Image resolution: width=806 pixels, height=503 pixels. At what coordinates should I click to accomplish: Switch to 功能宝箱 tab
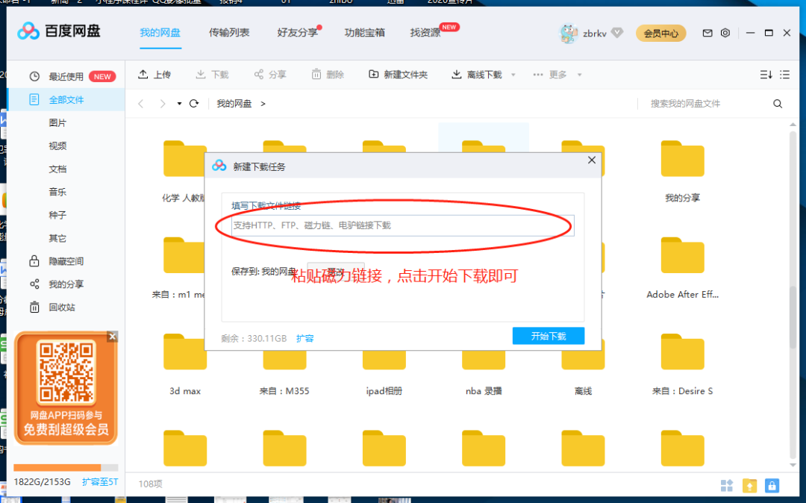[x=364, y=33]
